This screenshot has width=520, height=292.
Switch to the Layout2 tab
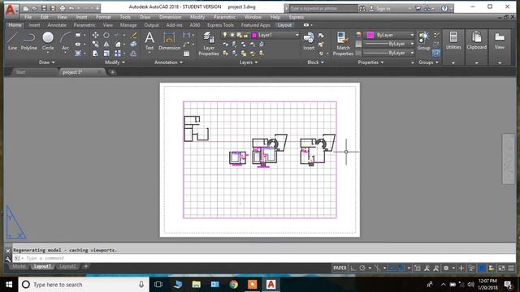click(67, 267)
